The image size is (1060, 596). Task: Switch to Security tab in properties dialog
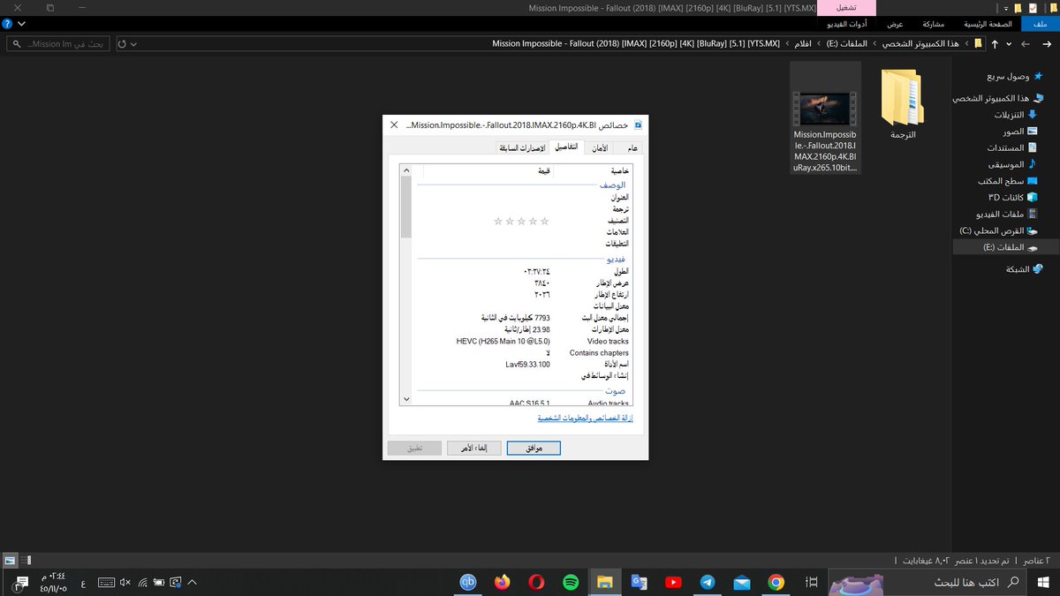pyautogui.click(x=599, y=148)
